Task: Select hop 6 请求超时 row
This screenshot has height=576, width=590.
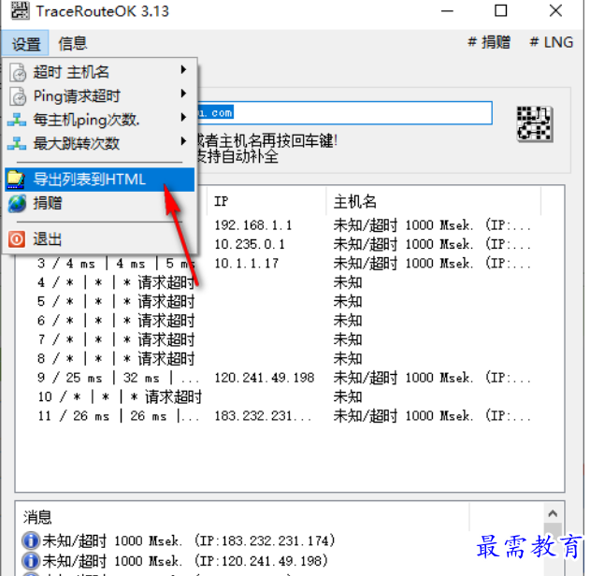Action: click(290, 321)
